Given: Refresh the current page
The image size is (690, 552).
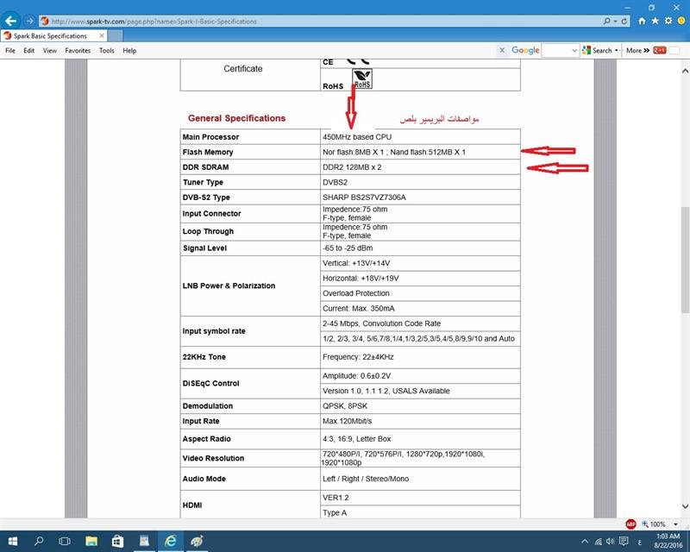Looking at the screenshot, I should point(624,21).
